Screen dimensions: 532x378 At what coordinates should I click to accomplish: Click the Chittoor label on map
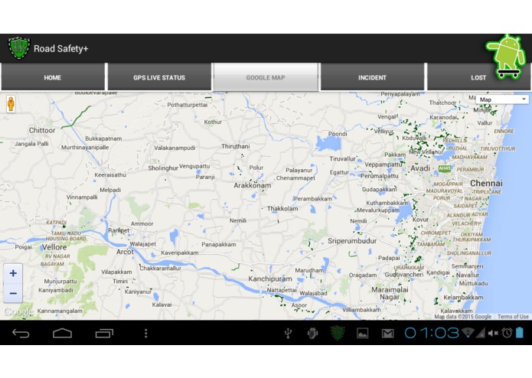42,131
